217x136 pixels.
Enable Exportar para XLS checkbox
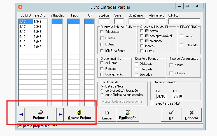click(152, 103)
